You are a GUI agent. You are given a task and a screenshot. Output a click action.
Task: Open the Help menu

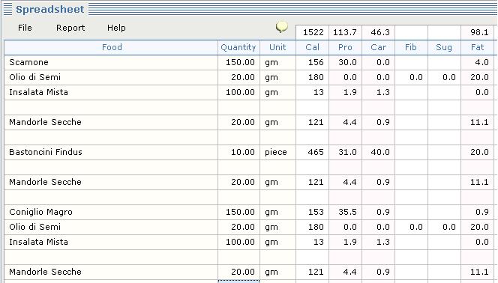point(116,28)
